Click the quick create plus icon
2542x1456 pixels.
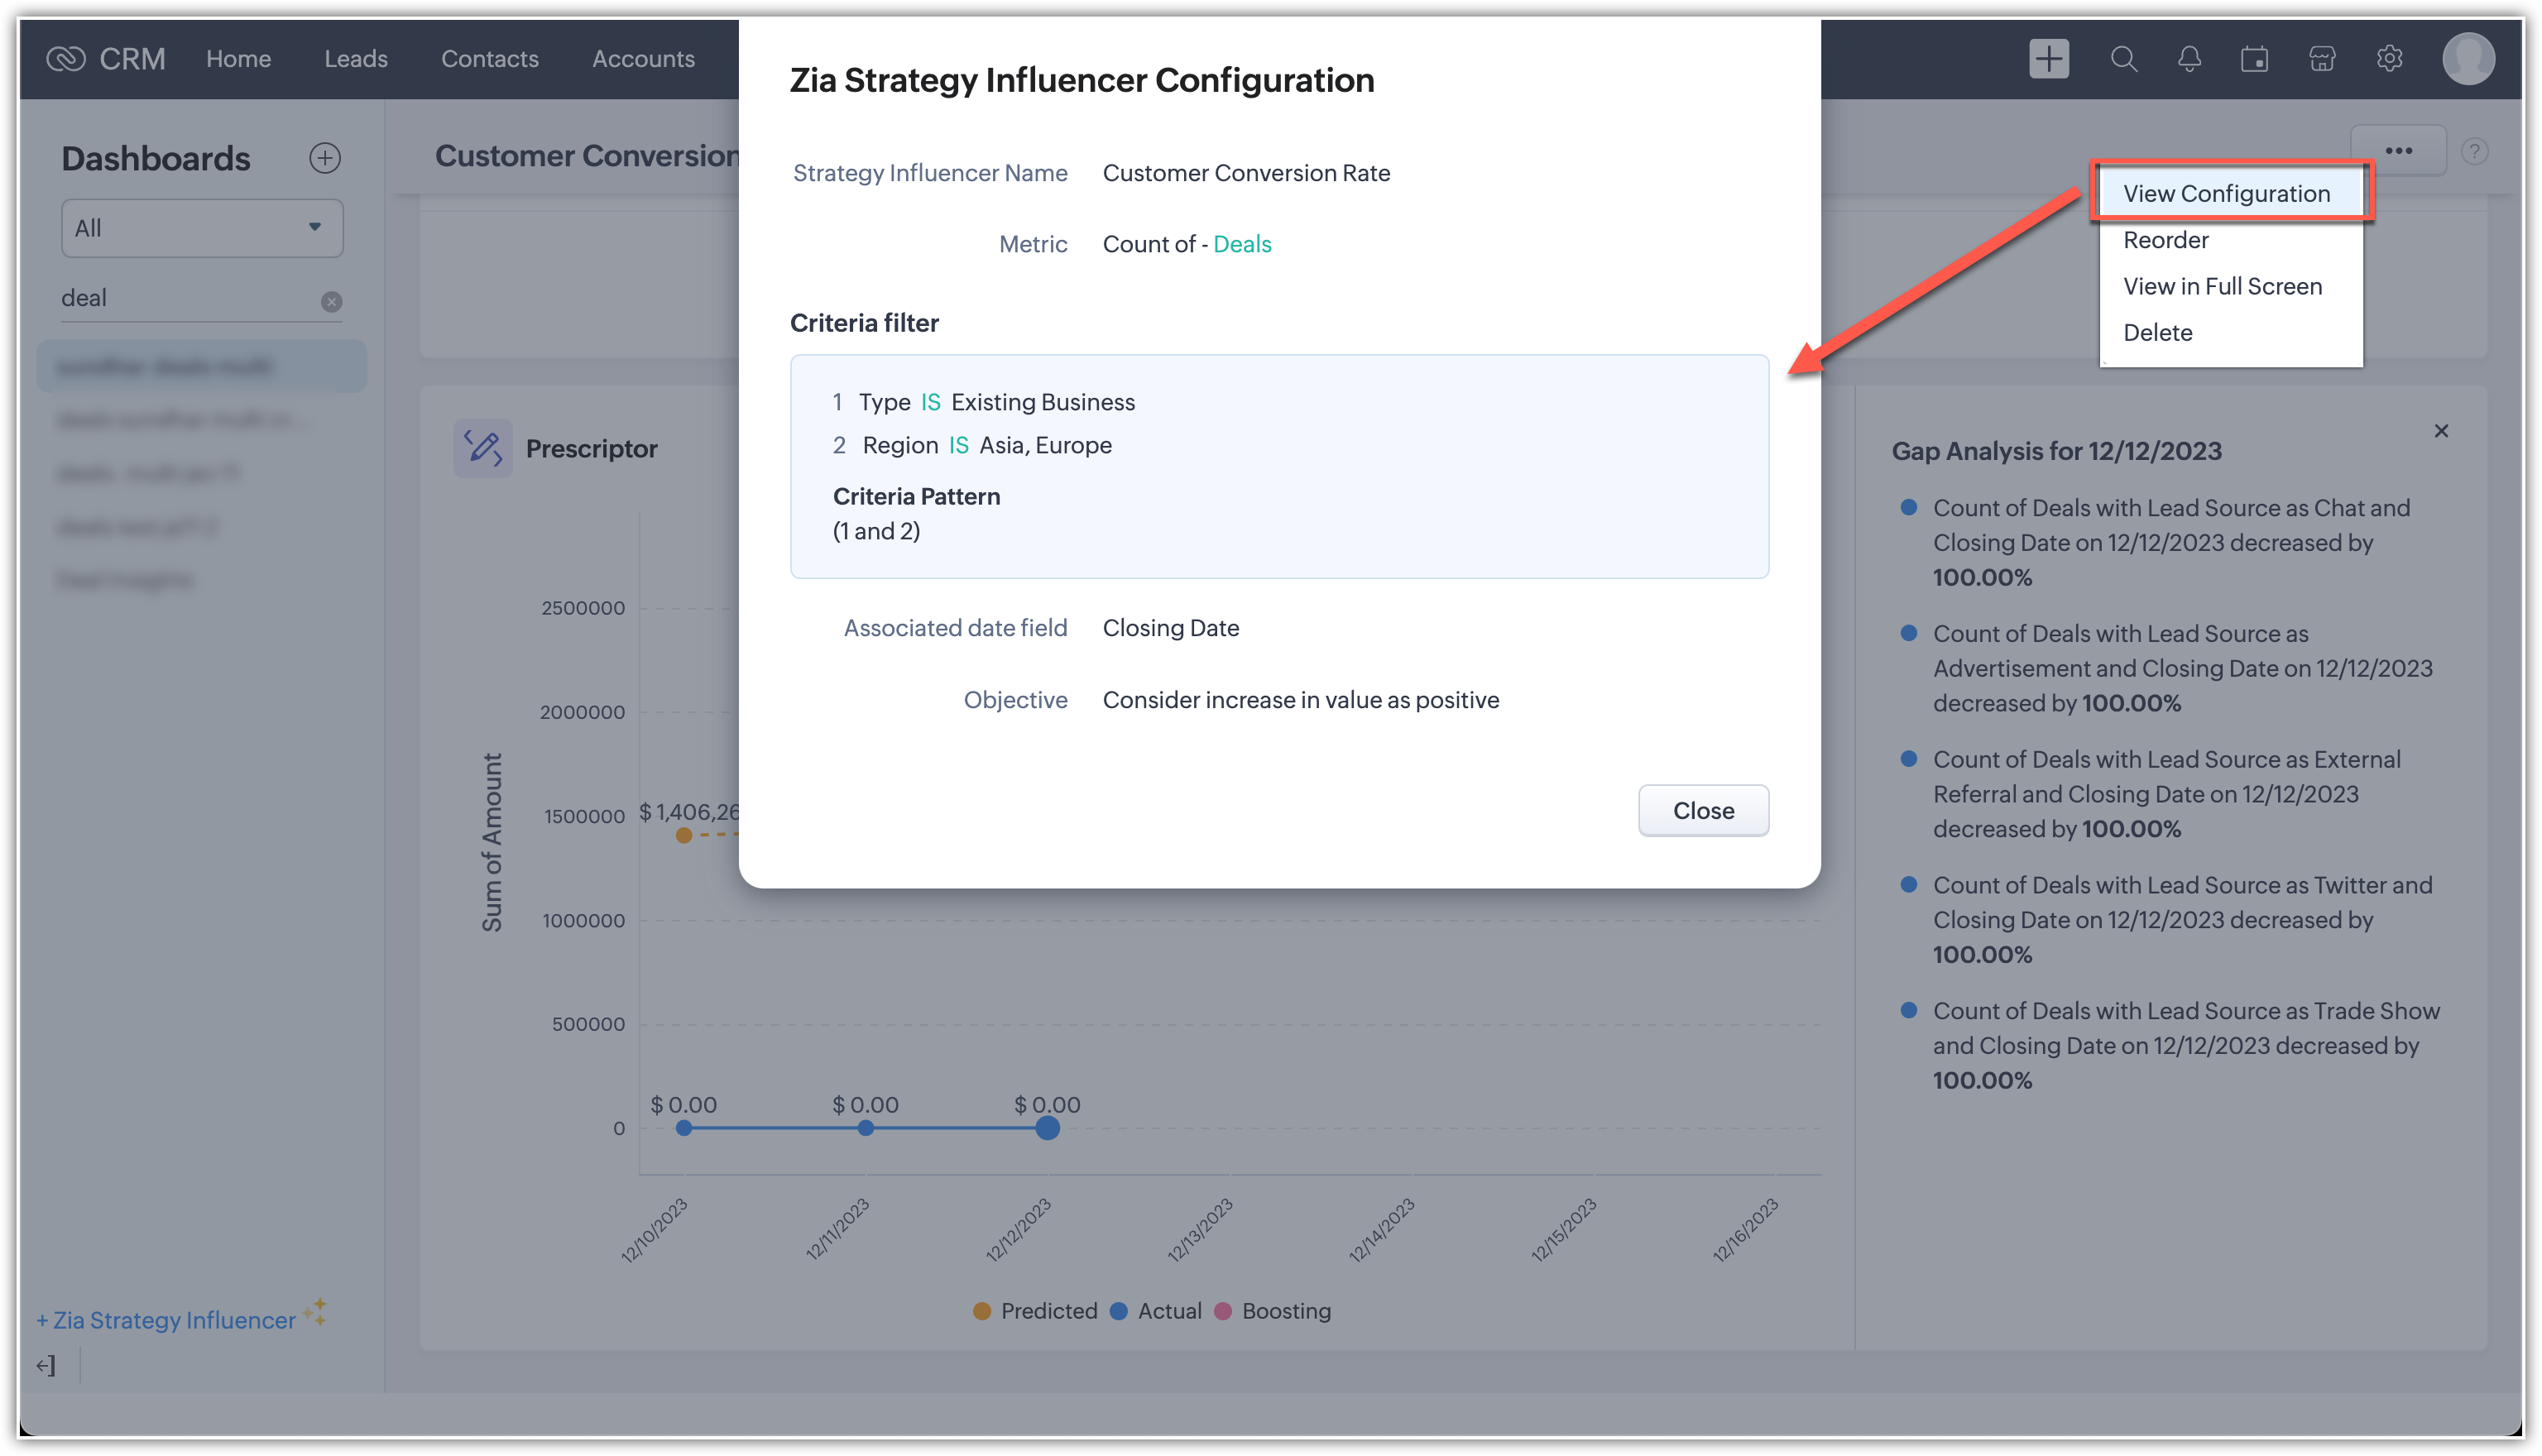pyautogui.click(x=2048, y=58)
